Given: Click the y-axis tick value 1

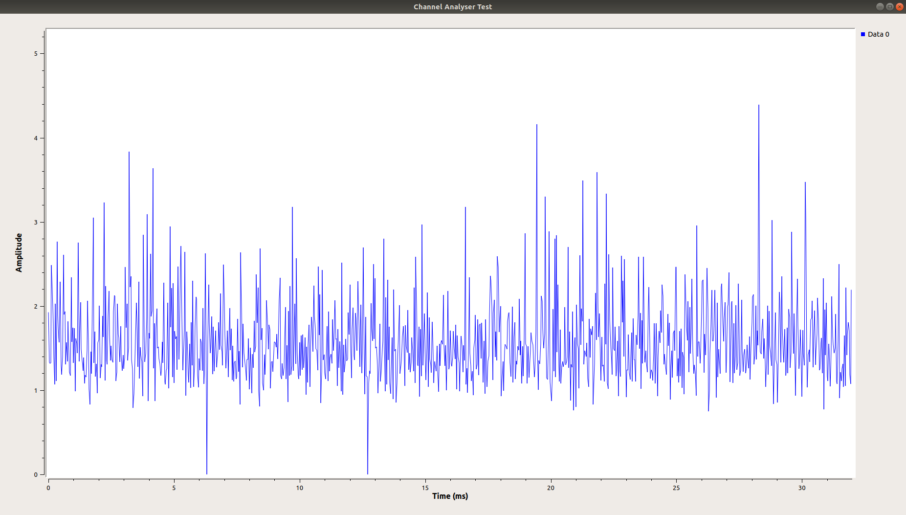Looking at the screenshot, I should 36,390.
